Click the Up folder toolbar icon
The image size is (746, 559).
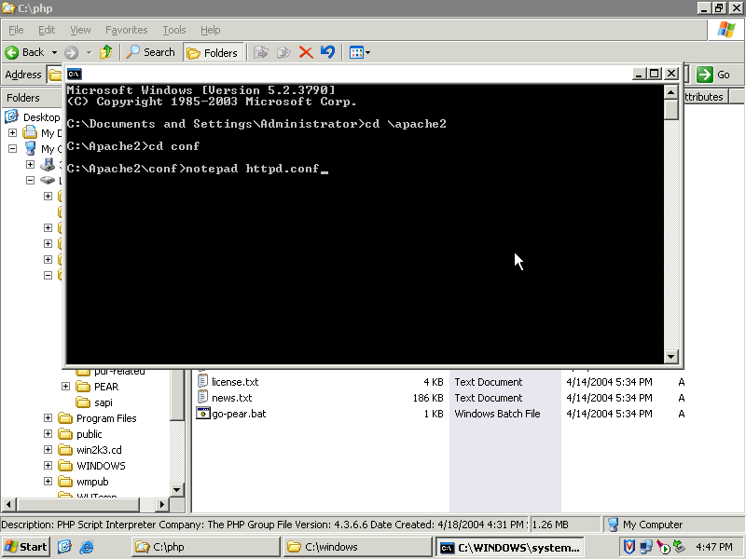pos(106,52)
